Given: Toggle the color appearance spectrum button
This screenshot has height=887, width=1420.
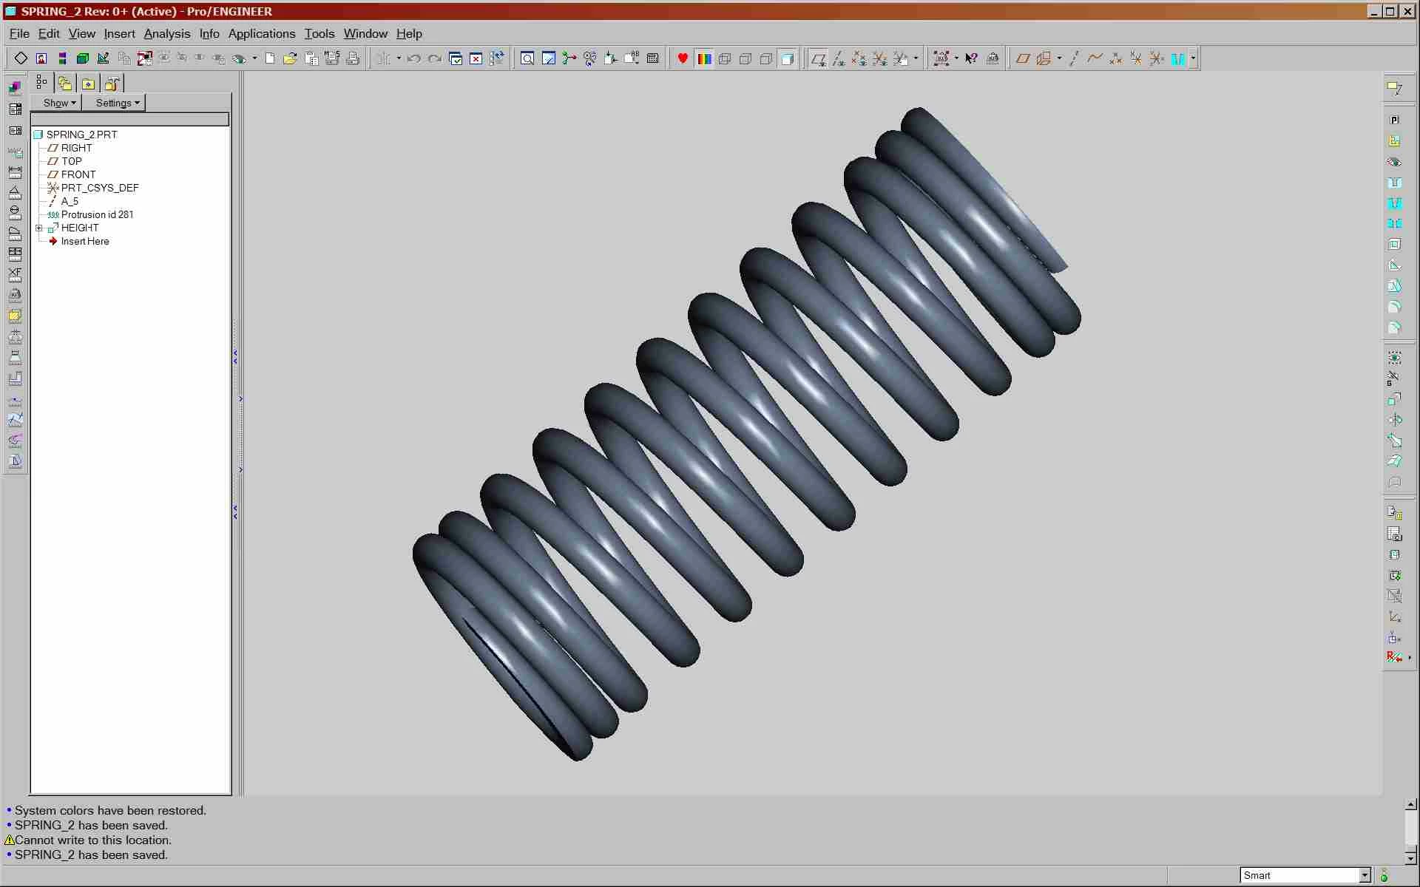Looking at the screenshot, I should (704, 58).
